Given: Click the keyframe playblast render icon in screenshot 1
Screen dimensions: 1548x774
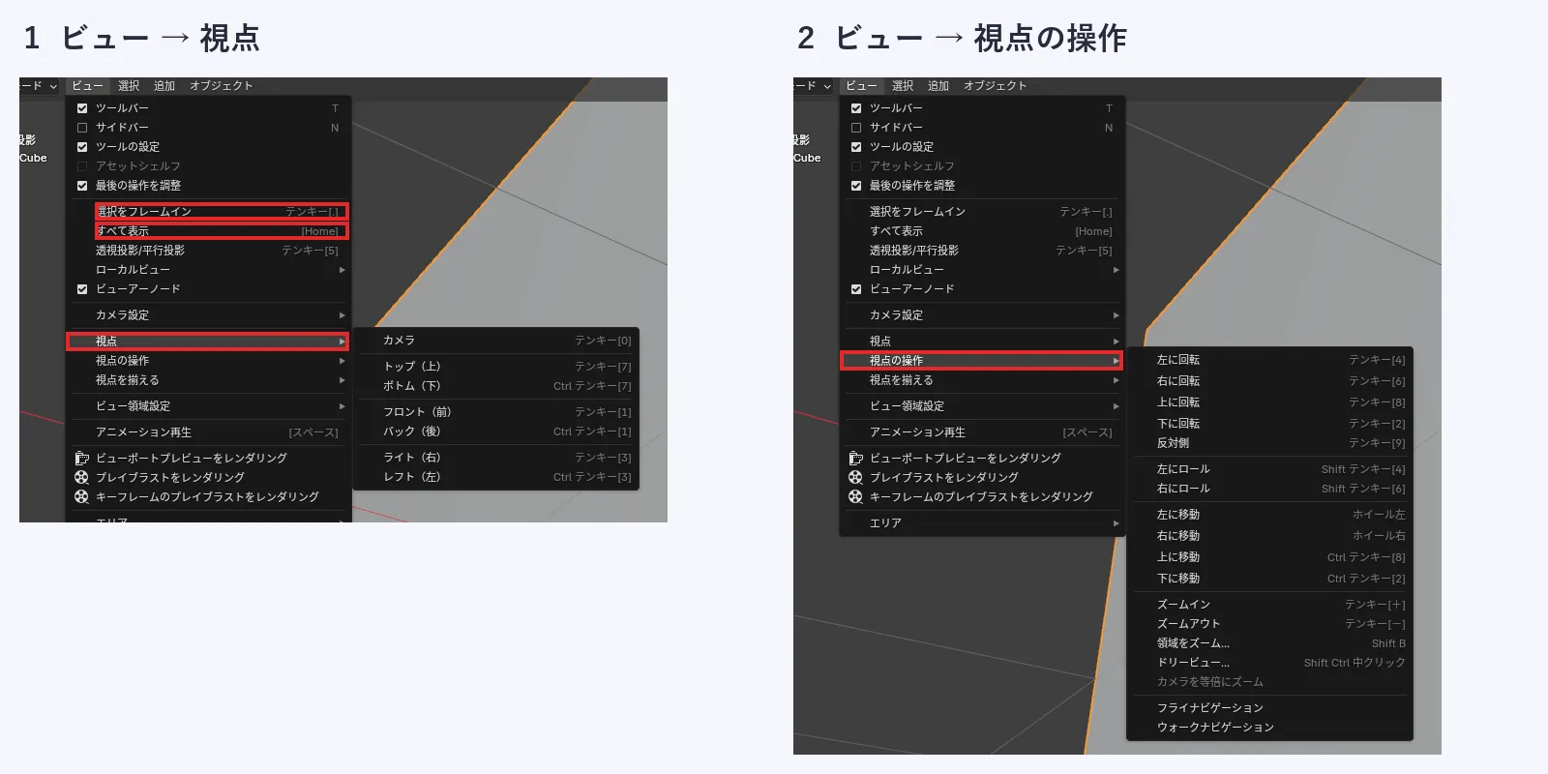Looking at the screenshot, I should click(82, 496).
